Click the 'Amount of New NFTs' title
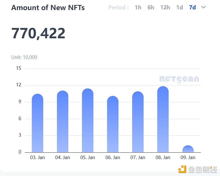 coord(48,8)
